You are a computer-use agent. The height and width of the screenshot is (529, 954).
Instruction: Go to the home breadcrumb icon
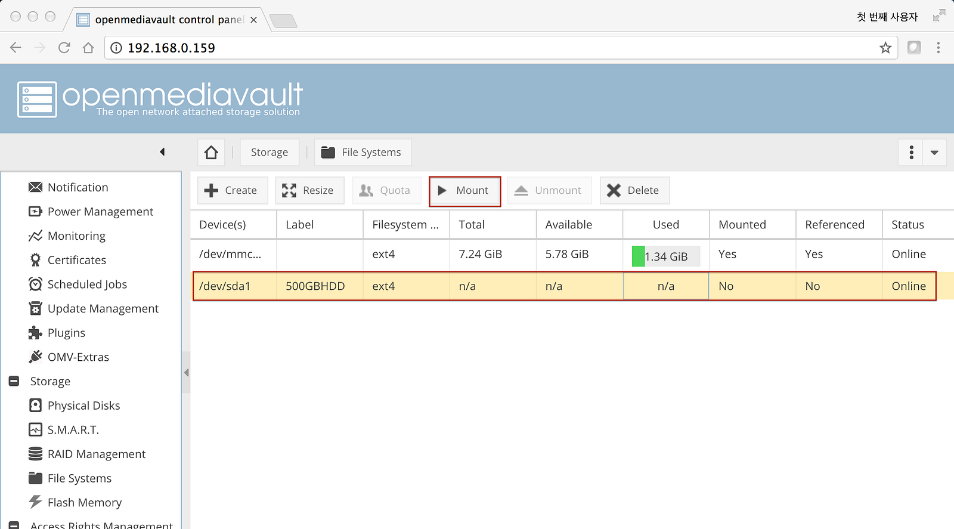[x=211, y=152]
